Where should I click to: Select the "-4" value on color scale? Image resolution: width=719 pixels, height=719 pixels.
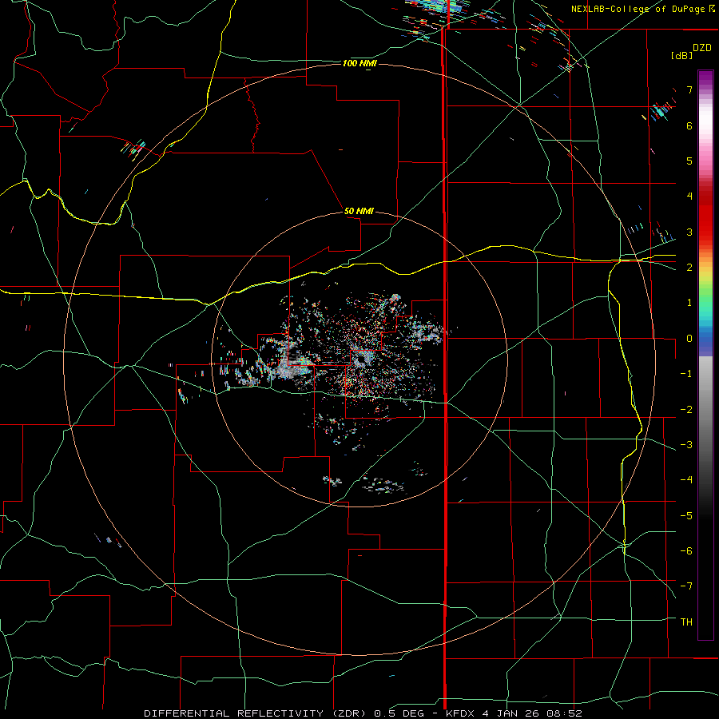686,480
